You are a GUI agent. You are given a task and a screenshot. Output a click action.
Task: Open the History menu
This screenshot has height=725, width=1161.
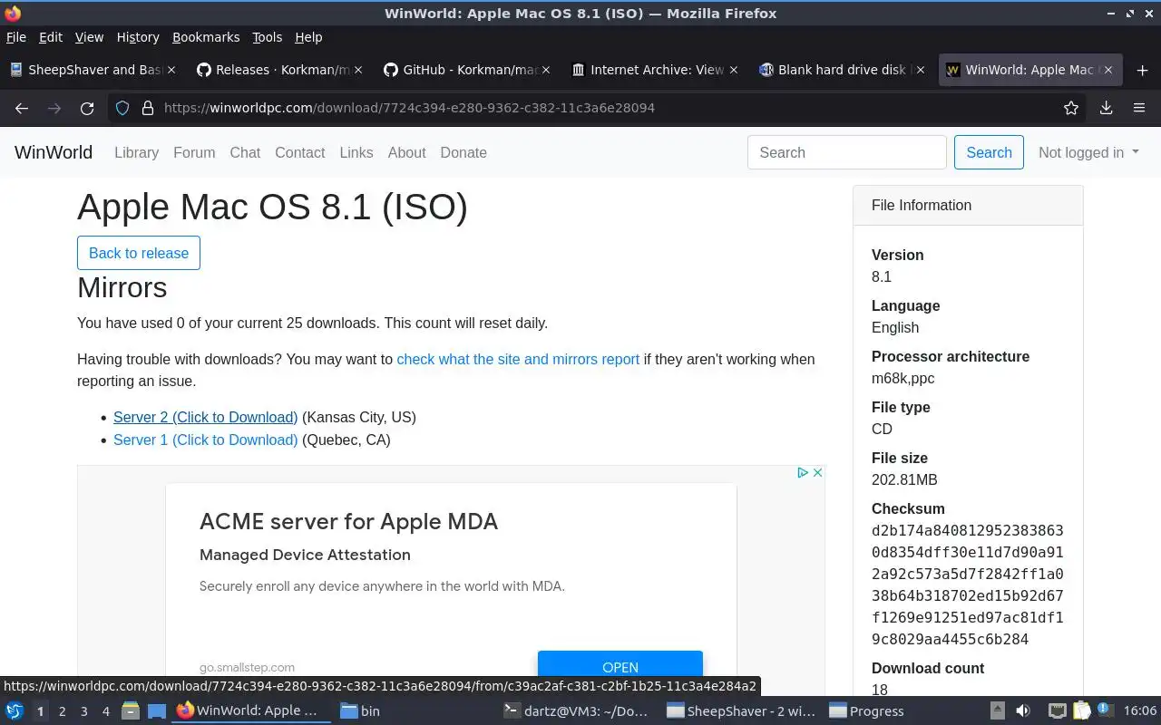[138, 37]
